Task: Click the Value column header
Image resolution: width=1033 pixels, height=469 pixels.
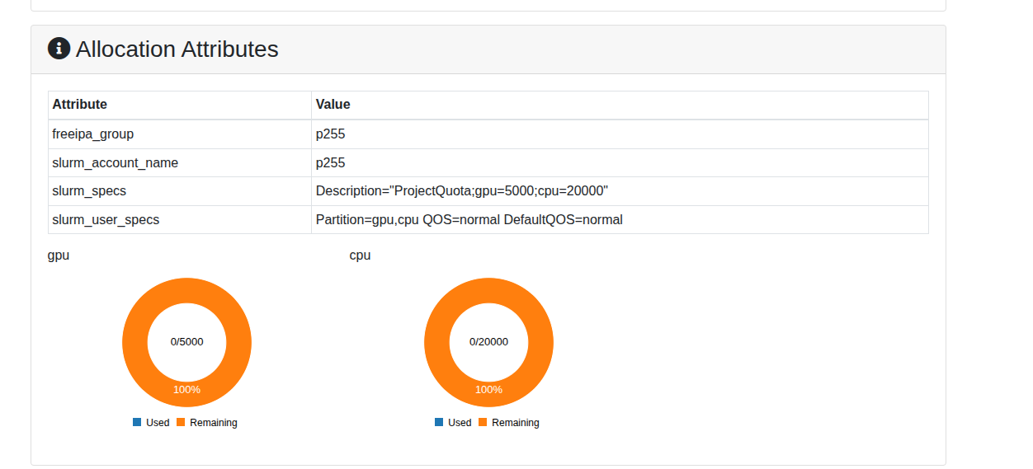Action: [620, 105]
